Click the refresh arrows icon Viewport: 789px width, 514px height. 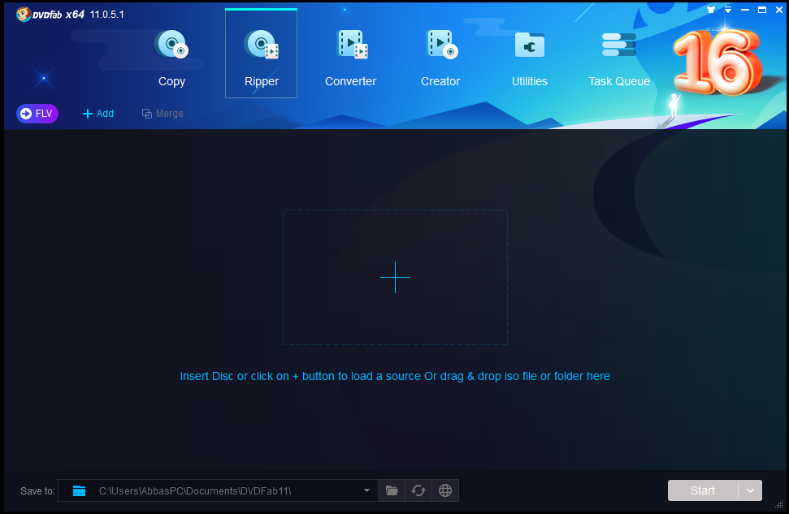[418, 491]
